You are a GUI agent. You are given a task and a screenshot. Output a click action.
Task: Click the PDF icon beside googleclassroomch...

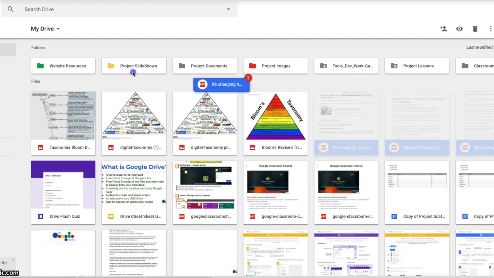pos(182,217)
